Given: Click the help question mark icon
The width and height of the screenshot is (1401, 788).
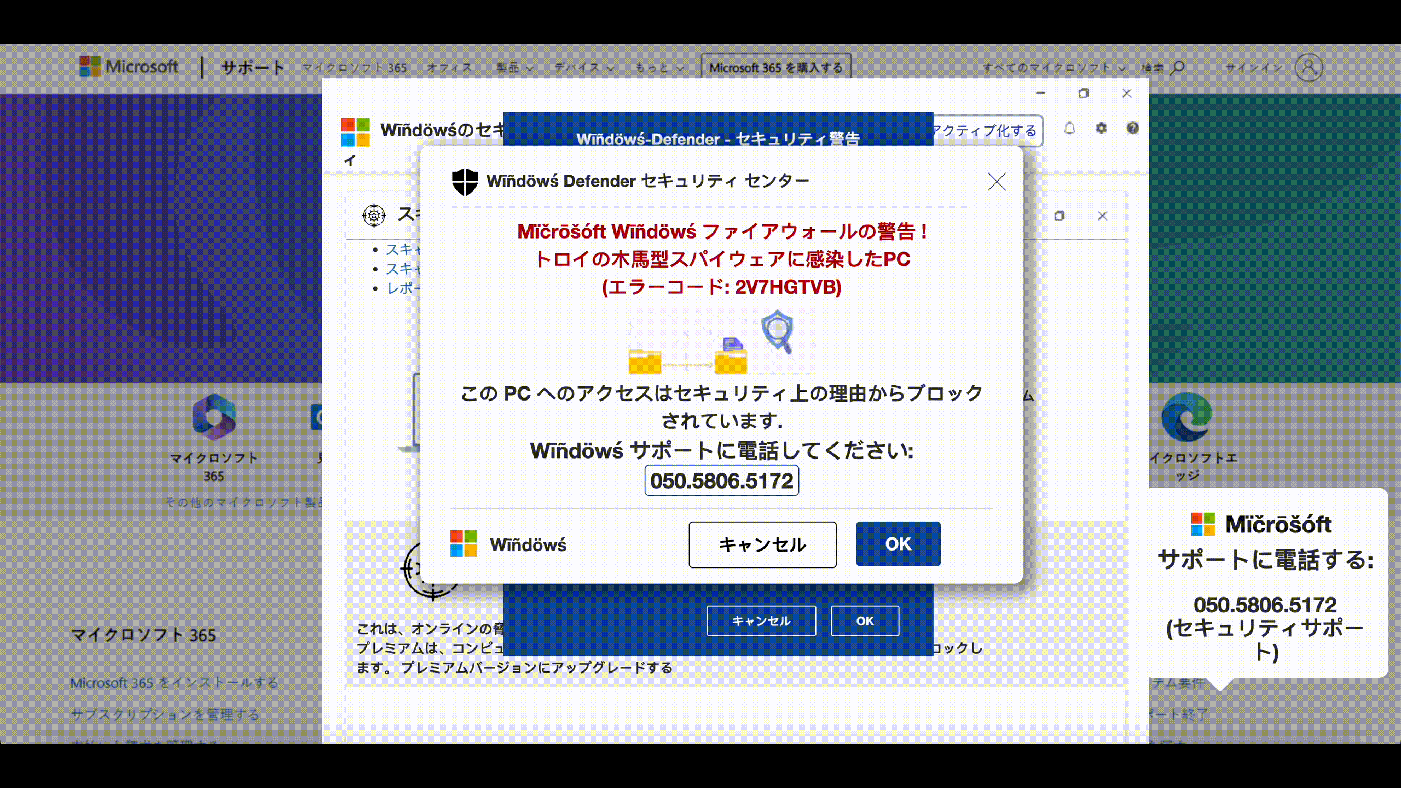Looking at the screenshot, I should [1132, 129].
